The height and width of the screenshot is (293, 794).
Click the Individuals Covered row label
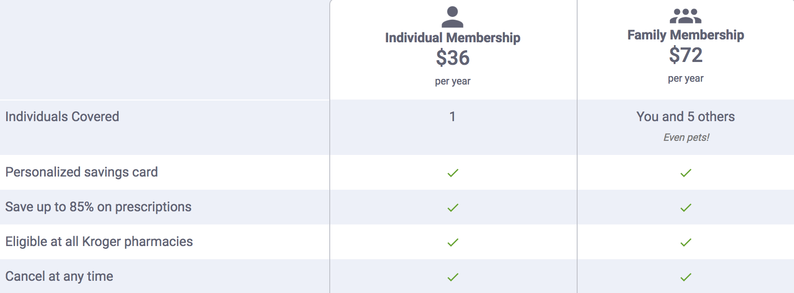tap(62, 116)
